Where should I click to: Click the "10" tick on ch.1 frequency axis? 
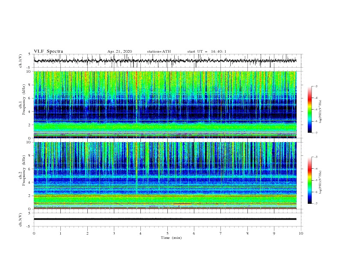click(29, 71)
